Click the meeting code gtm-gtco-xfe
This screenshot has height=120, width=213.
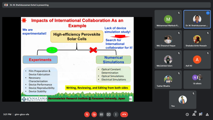22,114
